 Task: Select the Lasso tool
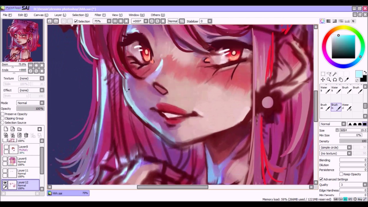tap(329, 74)
